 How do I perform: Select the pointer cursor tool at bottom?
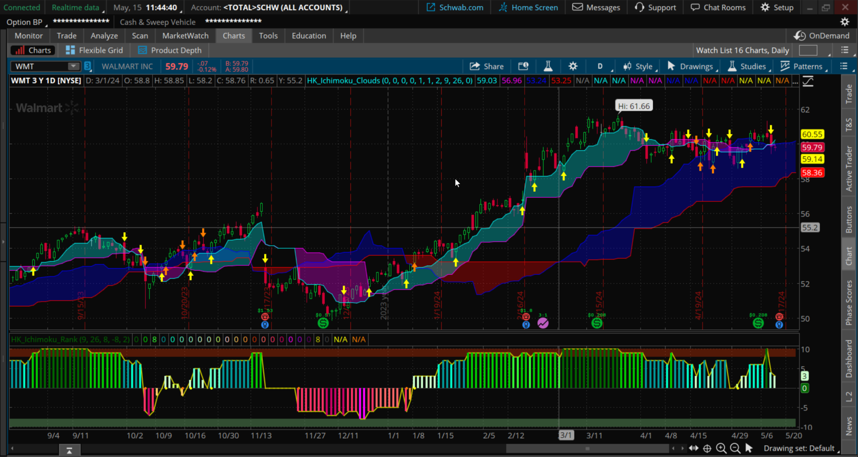(749, 448)
